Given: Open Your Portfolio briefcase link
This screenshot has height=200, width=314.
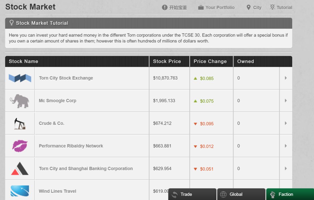Looking at the screenshot, I should [216, 8].
